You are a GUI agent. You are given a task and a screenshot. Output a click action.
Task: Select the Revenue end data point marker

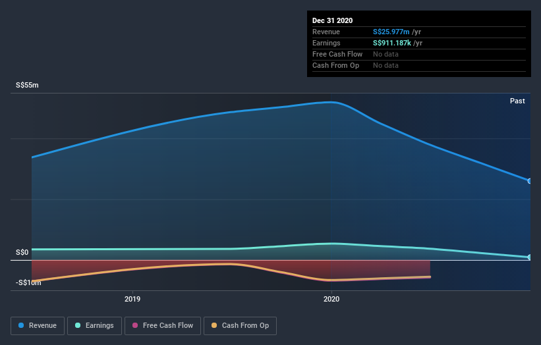pos(530,181)
